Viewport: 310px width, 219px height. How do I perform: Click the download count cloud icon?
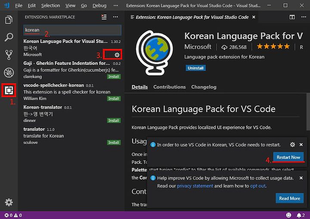224,47
